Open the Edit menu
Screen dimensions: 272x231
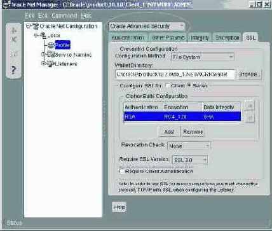tap(43, 15)
